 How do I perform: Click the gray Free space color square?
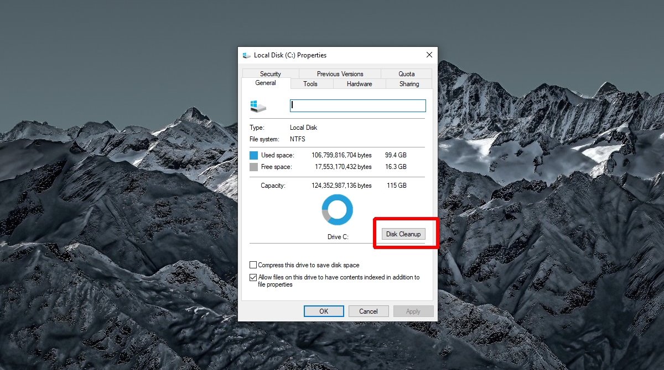(253, 167)
